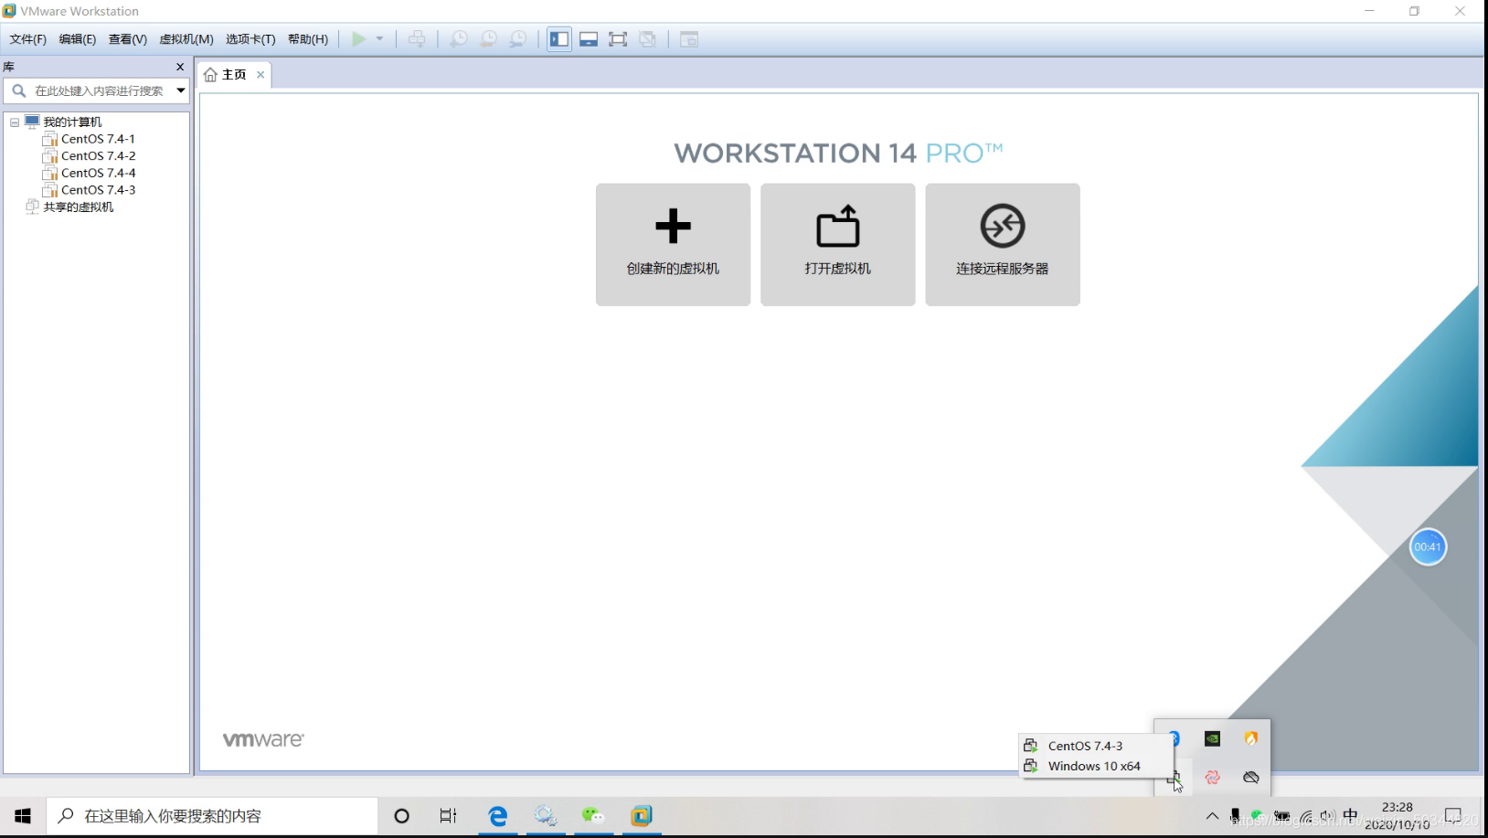
Task: Open the 查看(V) menu
Action: coord(128,39)
